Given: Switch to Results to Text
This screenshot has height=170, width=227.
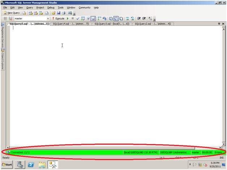Looking at the screenshot, I should click(x=111, y=18).
